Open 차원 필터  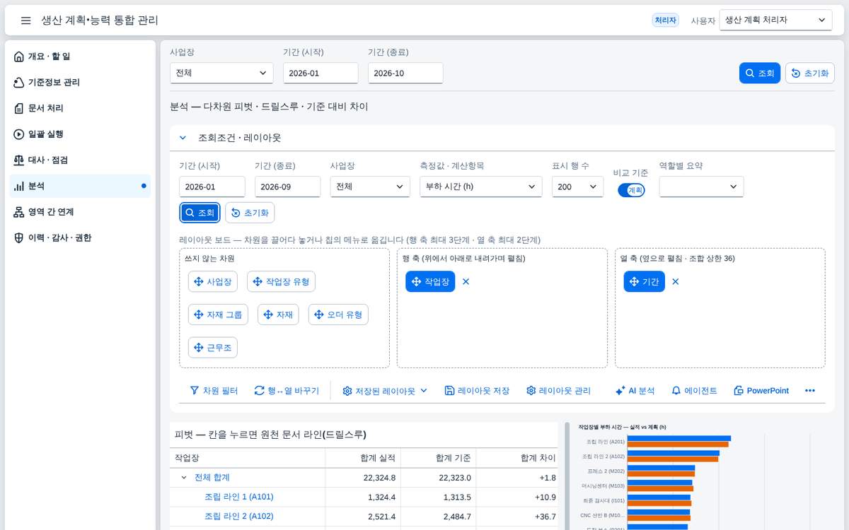(214, 391)
